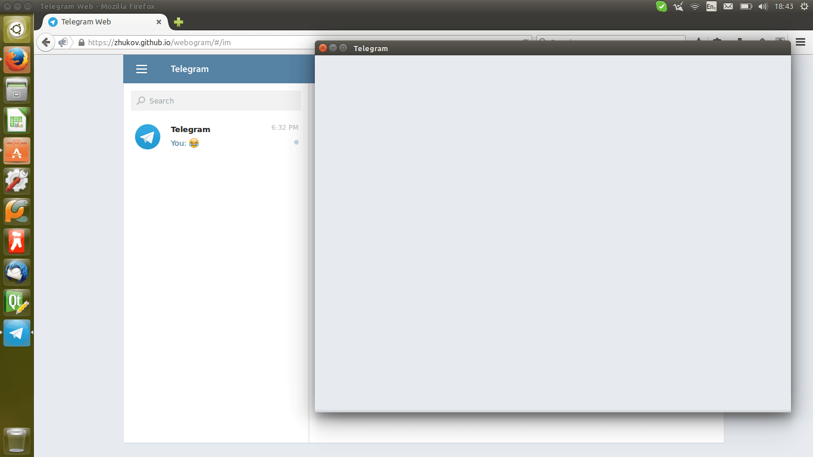The width and height of the screenshot is (813, 457).
Task: Open Qt Designer from the launcher
Action: 17,302
